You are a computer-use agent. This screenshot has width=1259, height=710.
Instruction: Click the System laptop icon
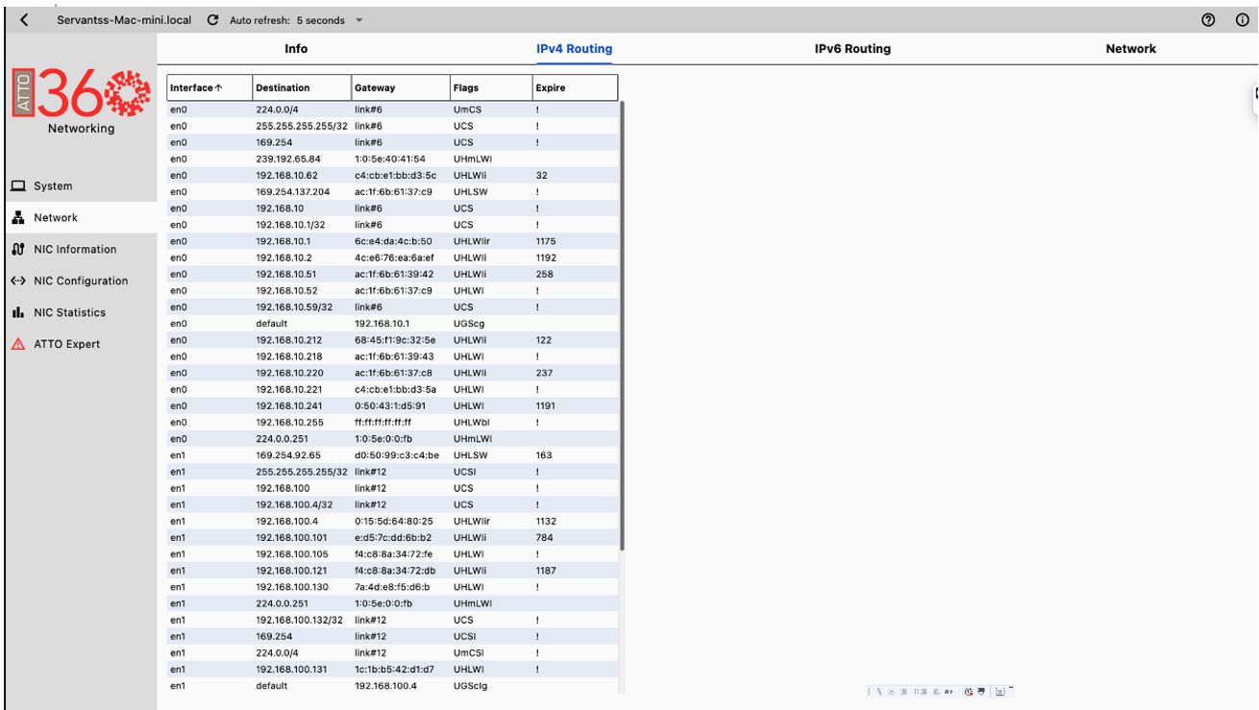tap(17, 186)
